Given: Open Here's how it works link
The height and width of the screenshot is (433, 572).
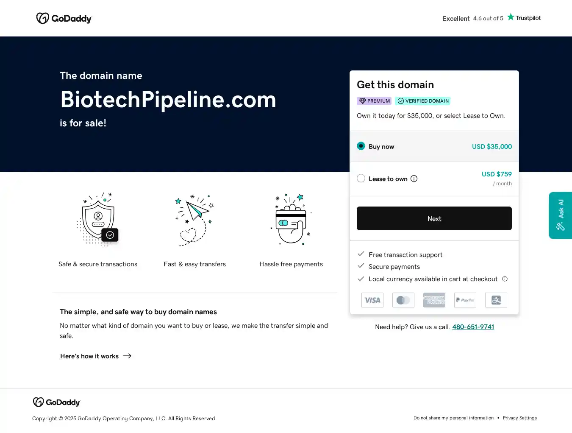Looking at the screenshot, I should (89, 356).
